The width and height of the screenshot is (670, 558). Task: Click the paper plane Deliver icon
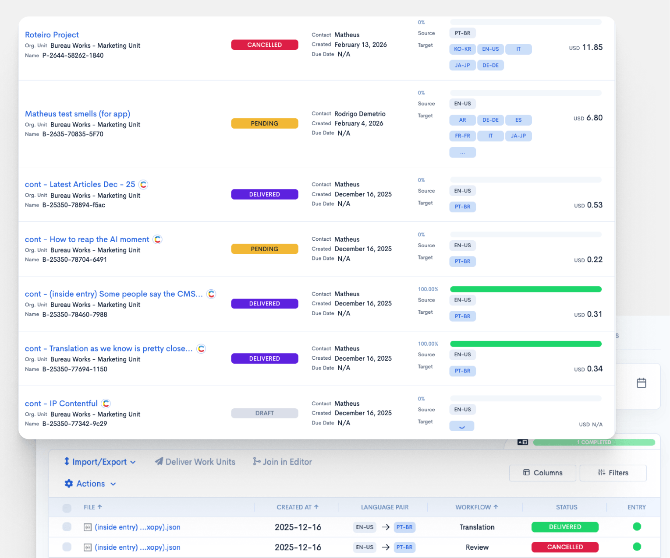tap(159, 461)
